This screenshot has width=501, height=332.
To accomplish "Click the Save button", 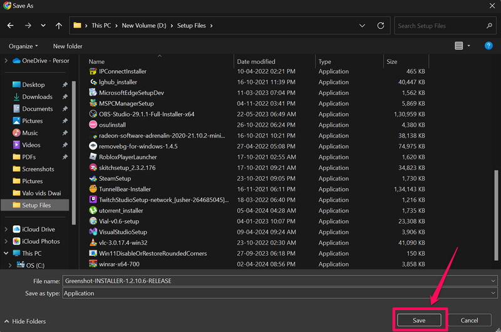I will click(419, 320).
